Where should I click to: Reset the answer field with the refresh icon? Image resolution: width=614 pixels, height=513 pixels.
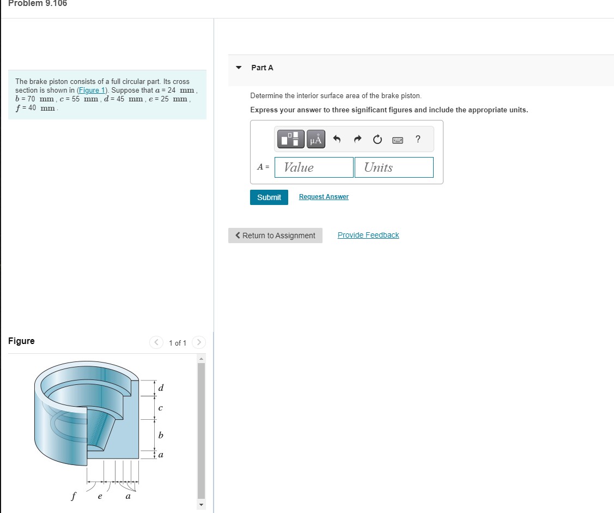(x=378, y=139)
